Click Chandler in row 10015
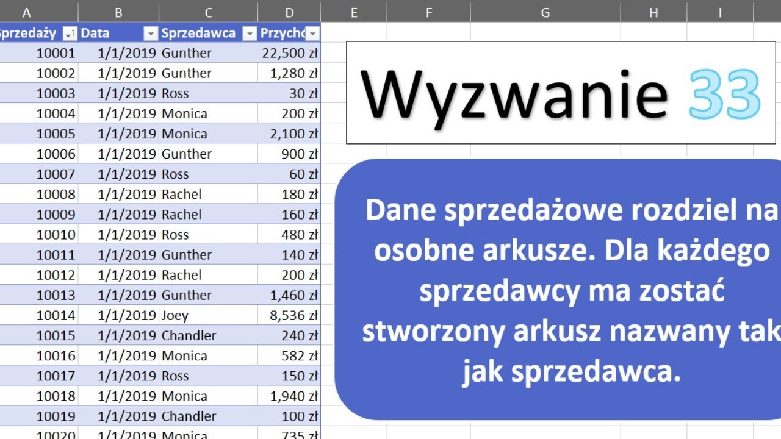This screenshot has width=781, height=439. coord(209,335)
